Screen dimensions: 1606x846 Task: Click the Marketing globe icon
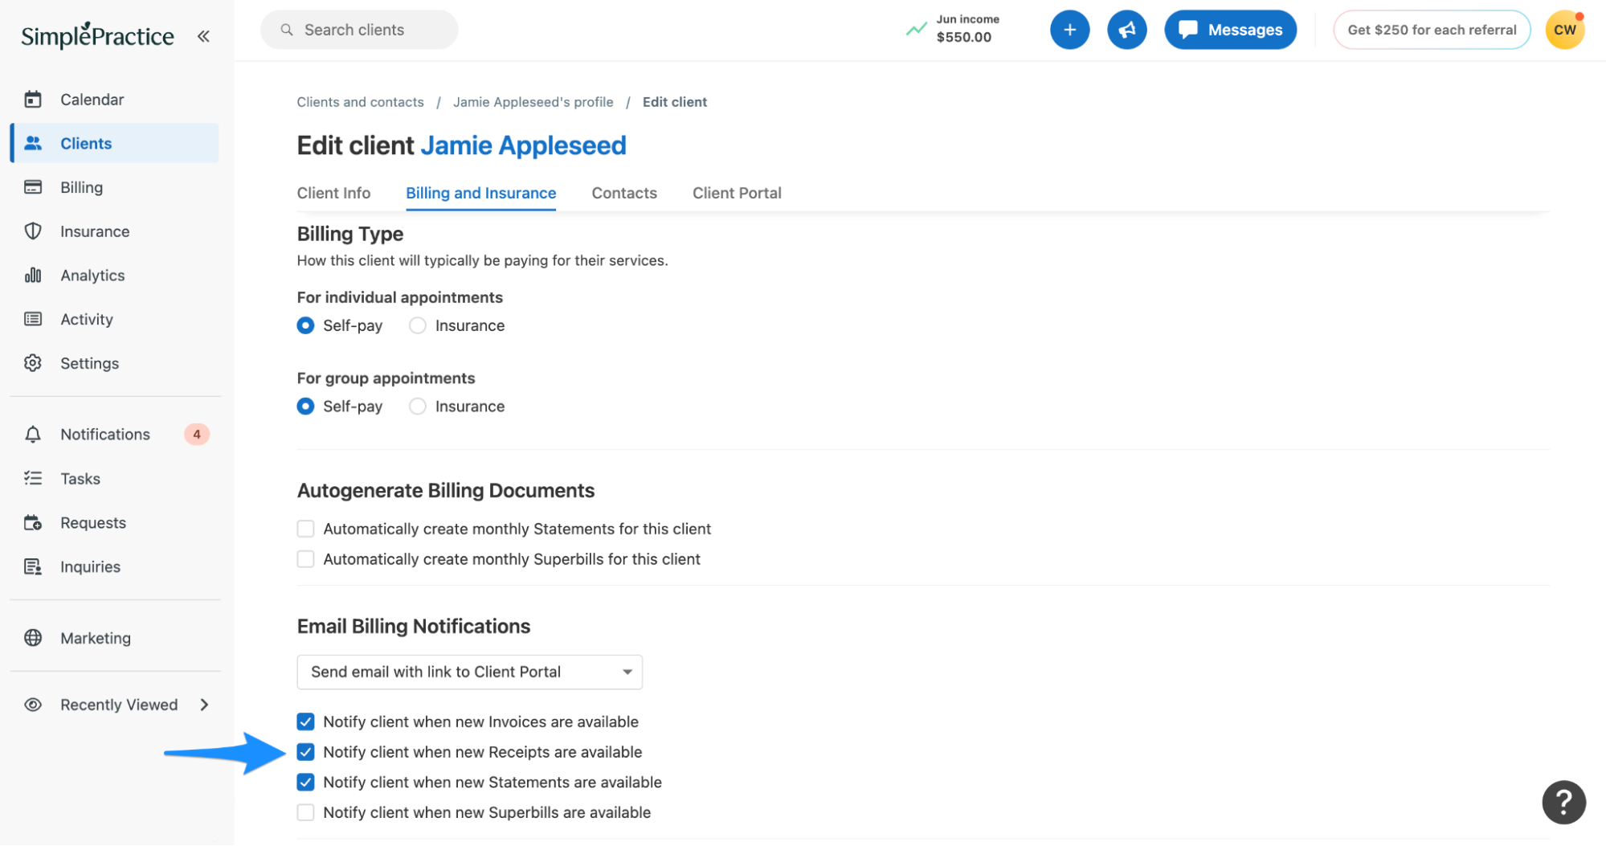click(33, 639)
